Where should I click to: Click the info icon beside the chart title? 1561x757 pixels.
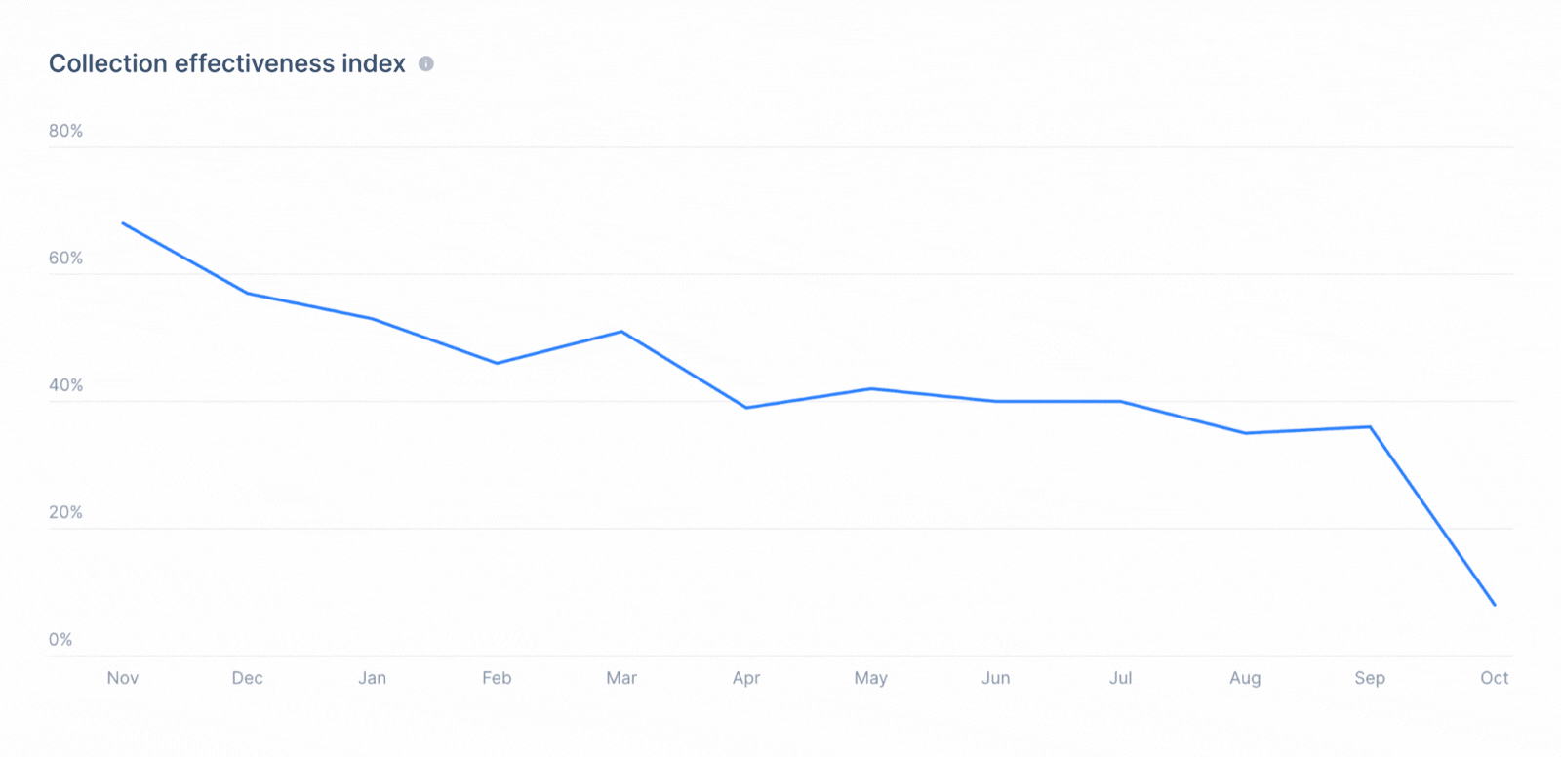click(x=426, y=63)
